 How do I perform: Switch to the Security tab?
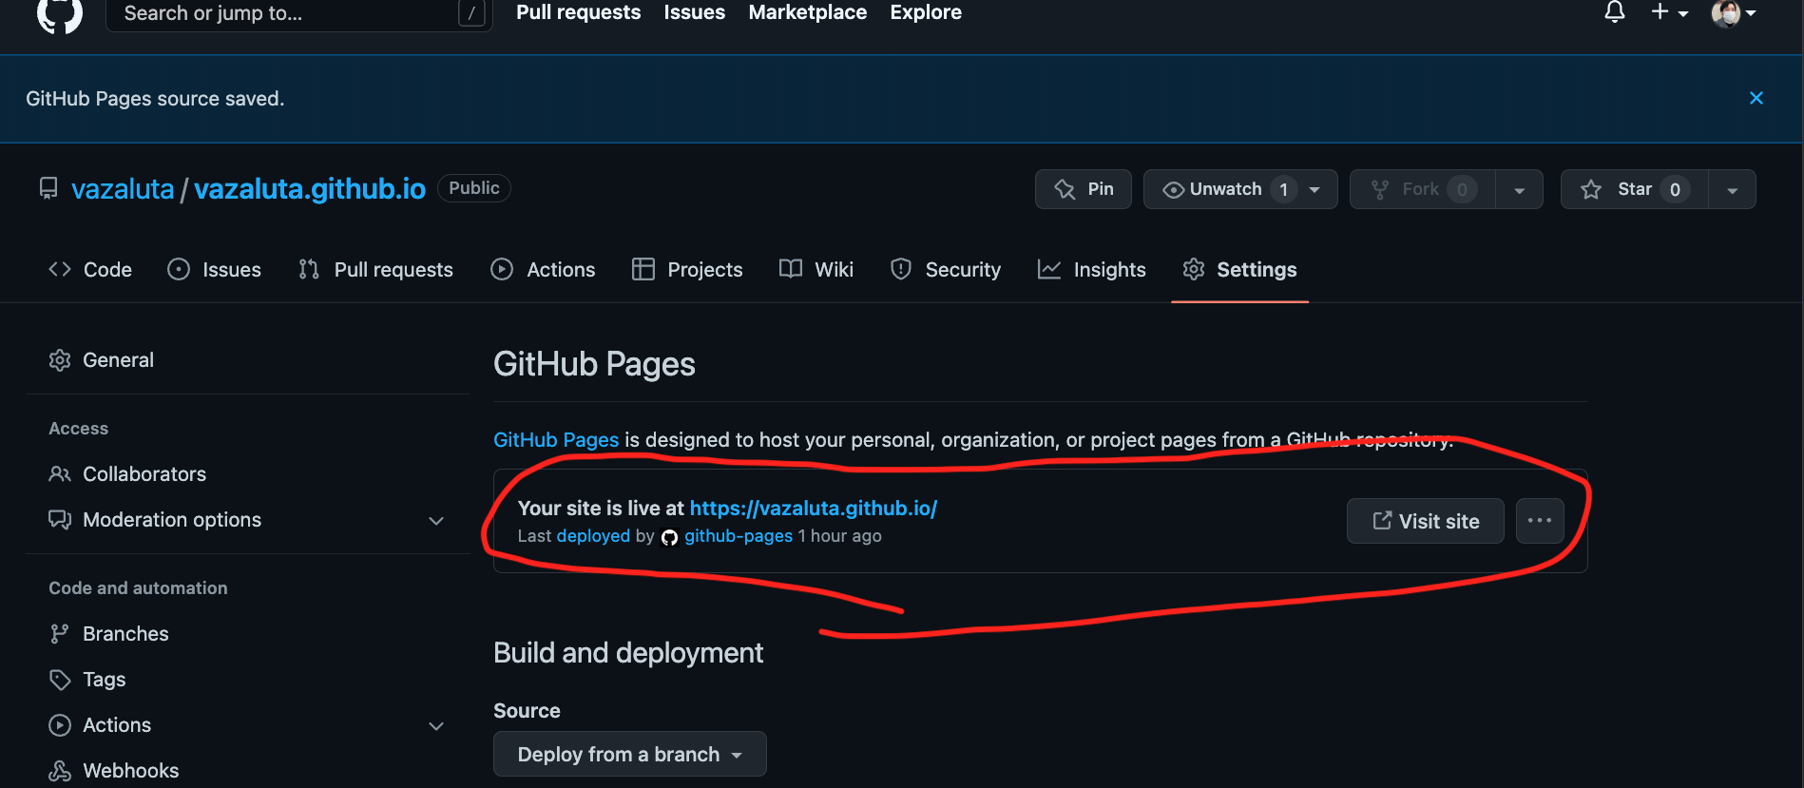tap(946, 270)
